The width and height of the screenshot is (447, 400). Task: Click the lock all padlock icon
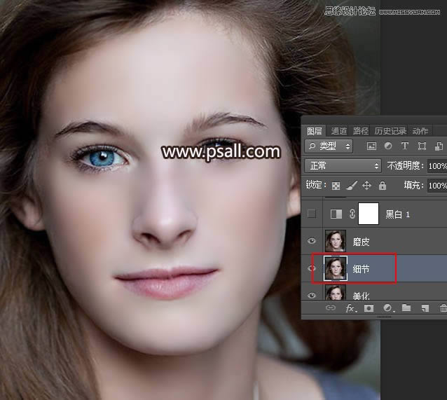(382, 186)
